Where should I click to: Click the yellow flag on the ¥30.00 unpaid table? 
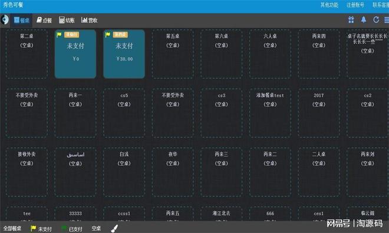click(108, 35)
